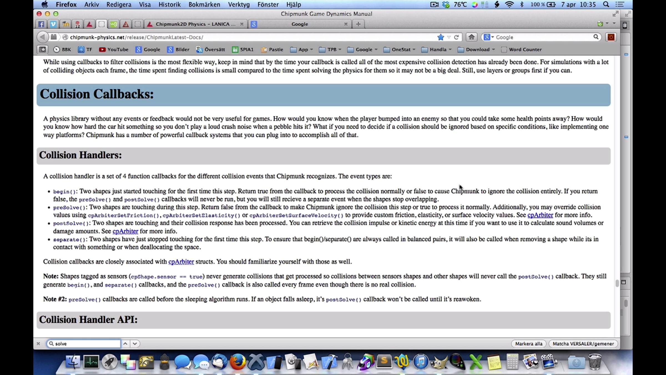
Task: Open the YouTube bookmark
Action: coord(114,49)
